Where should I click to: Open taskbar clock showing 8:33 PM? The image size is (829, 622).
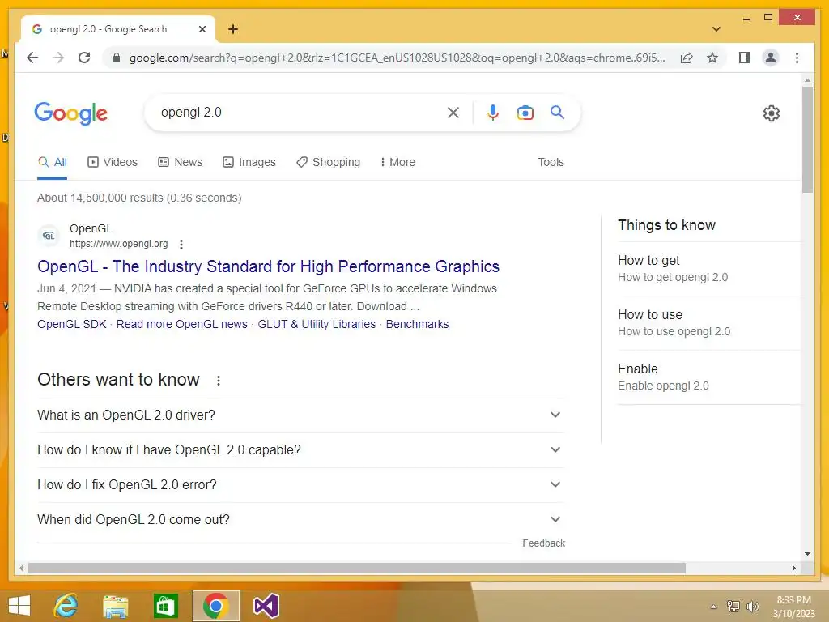[793, 607]
